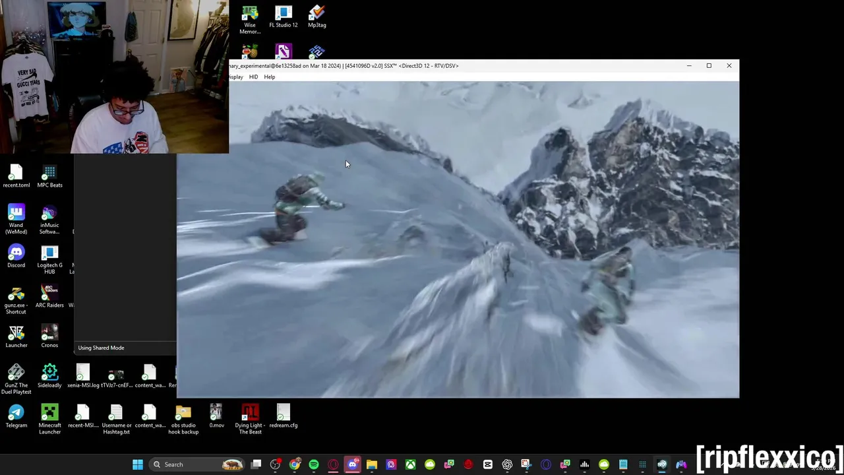Select gunz.exe Shortcut on desktop

click(x=16, y=300)
